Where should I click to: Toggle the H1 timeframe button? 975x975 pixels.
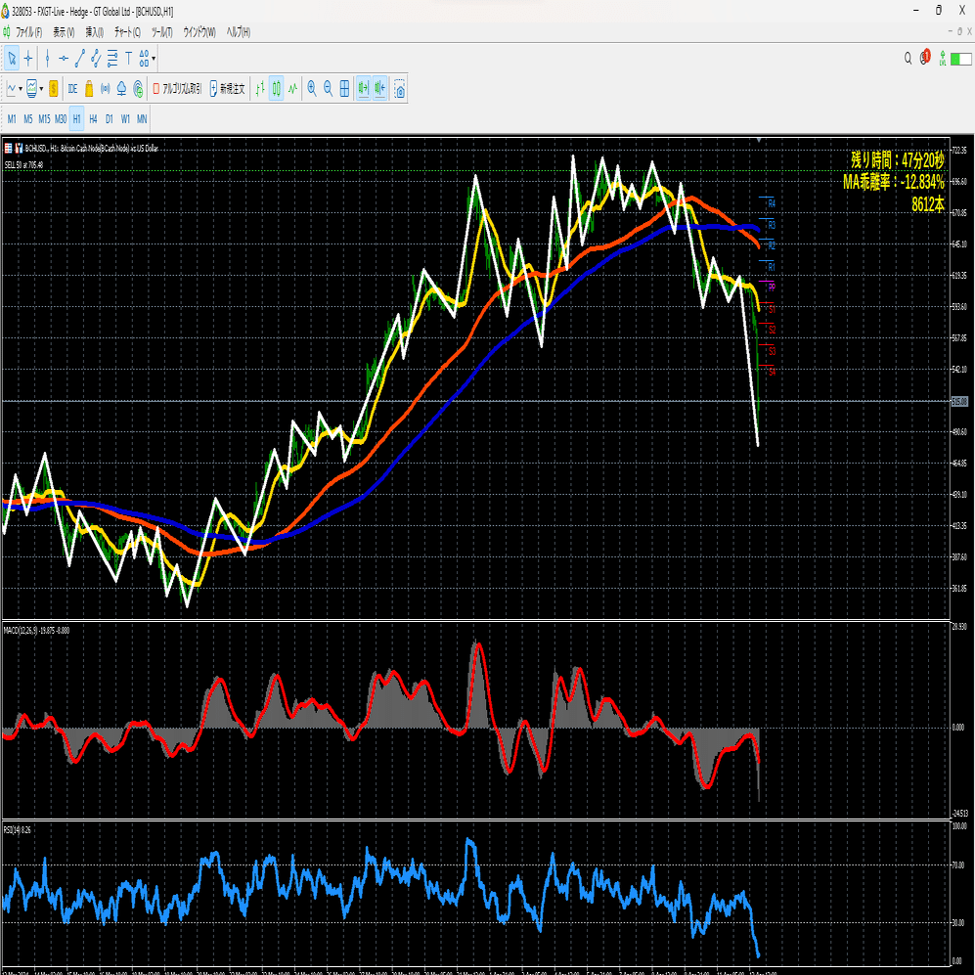pos(76,118)
